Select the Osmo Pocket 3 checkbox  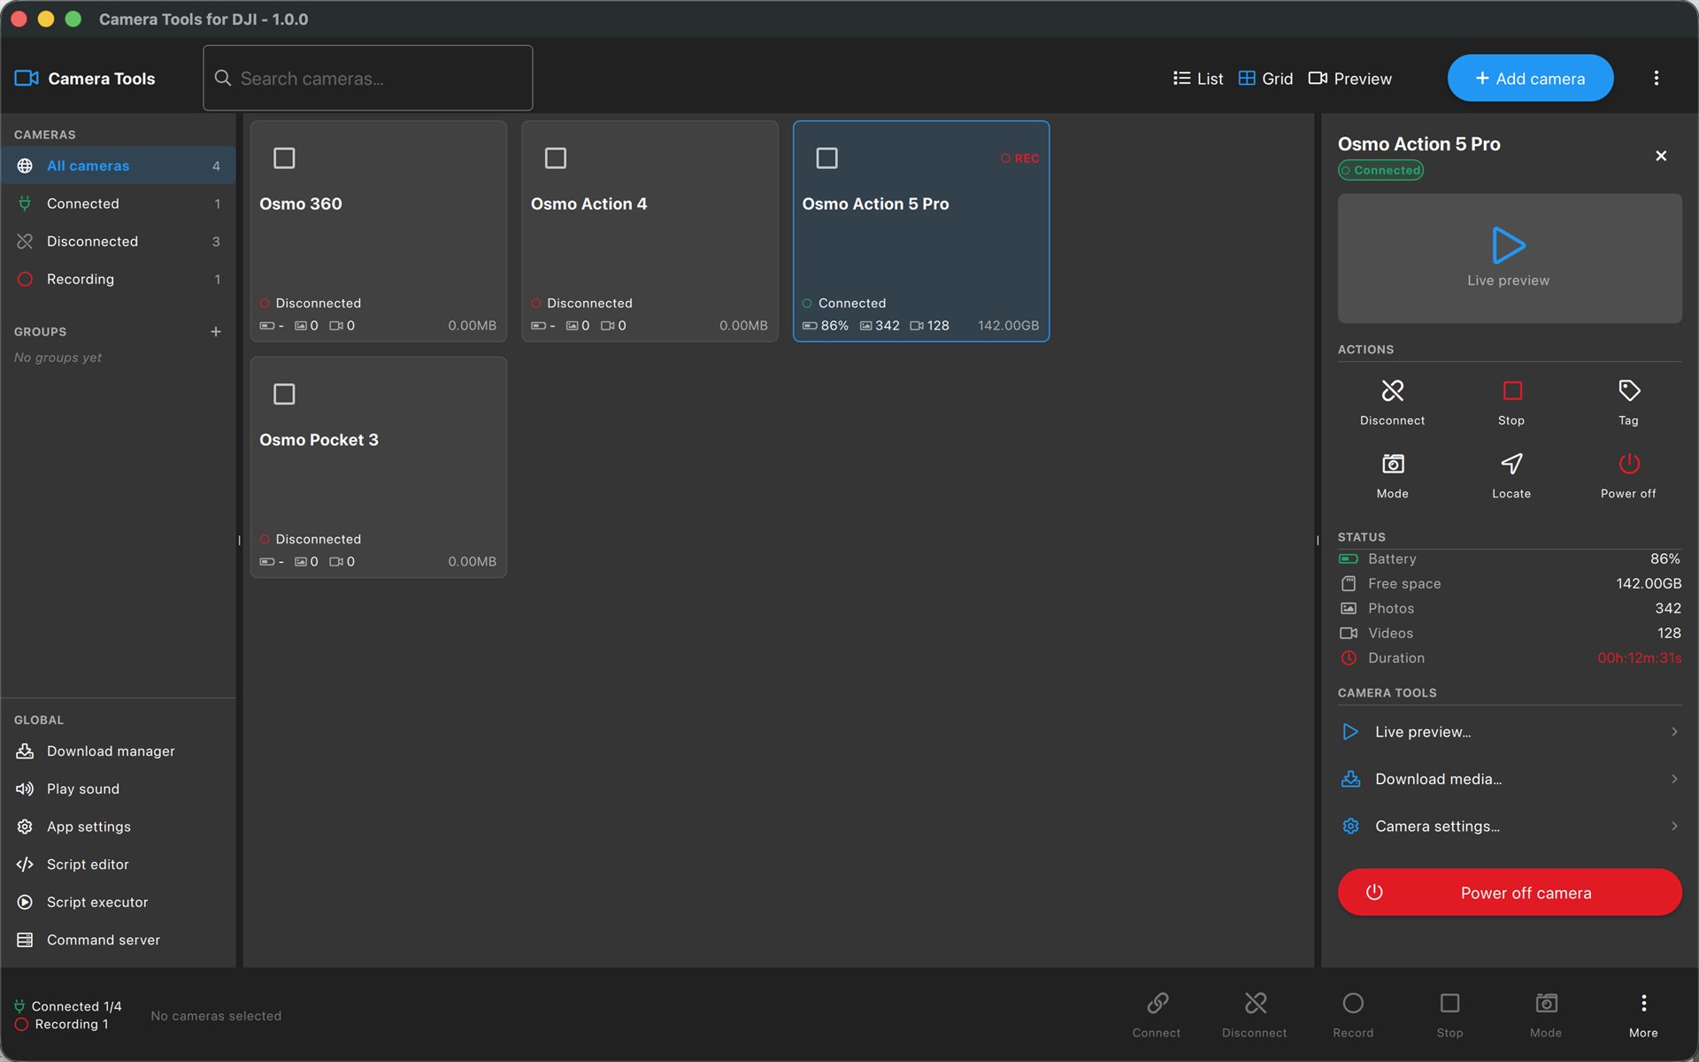tap(284, 394)
